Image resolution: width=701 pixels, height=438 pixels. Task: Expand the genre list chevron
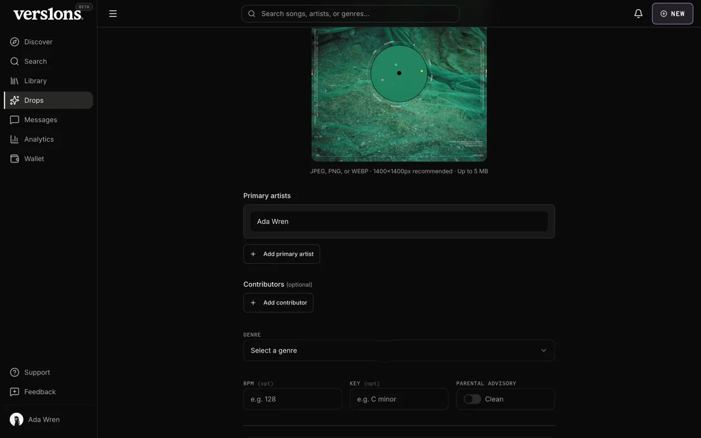tap(544, 350)
